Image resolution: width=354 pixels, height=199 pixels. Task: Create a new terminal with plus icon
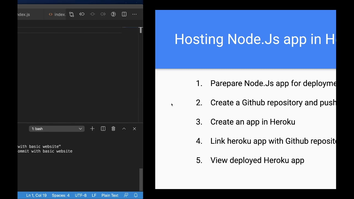pyautogui.click(x=92, y=129)
